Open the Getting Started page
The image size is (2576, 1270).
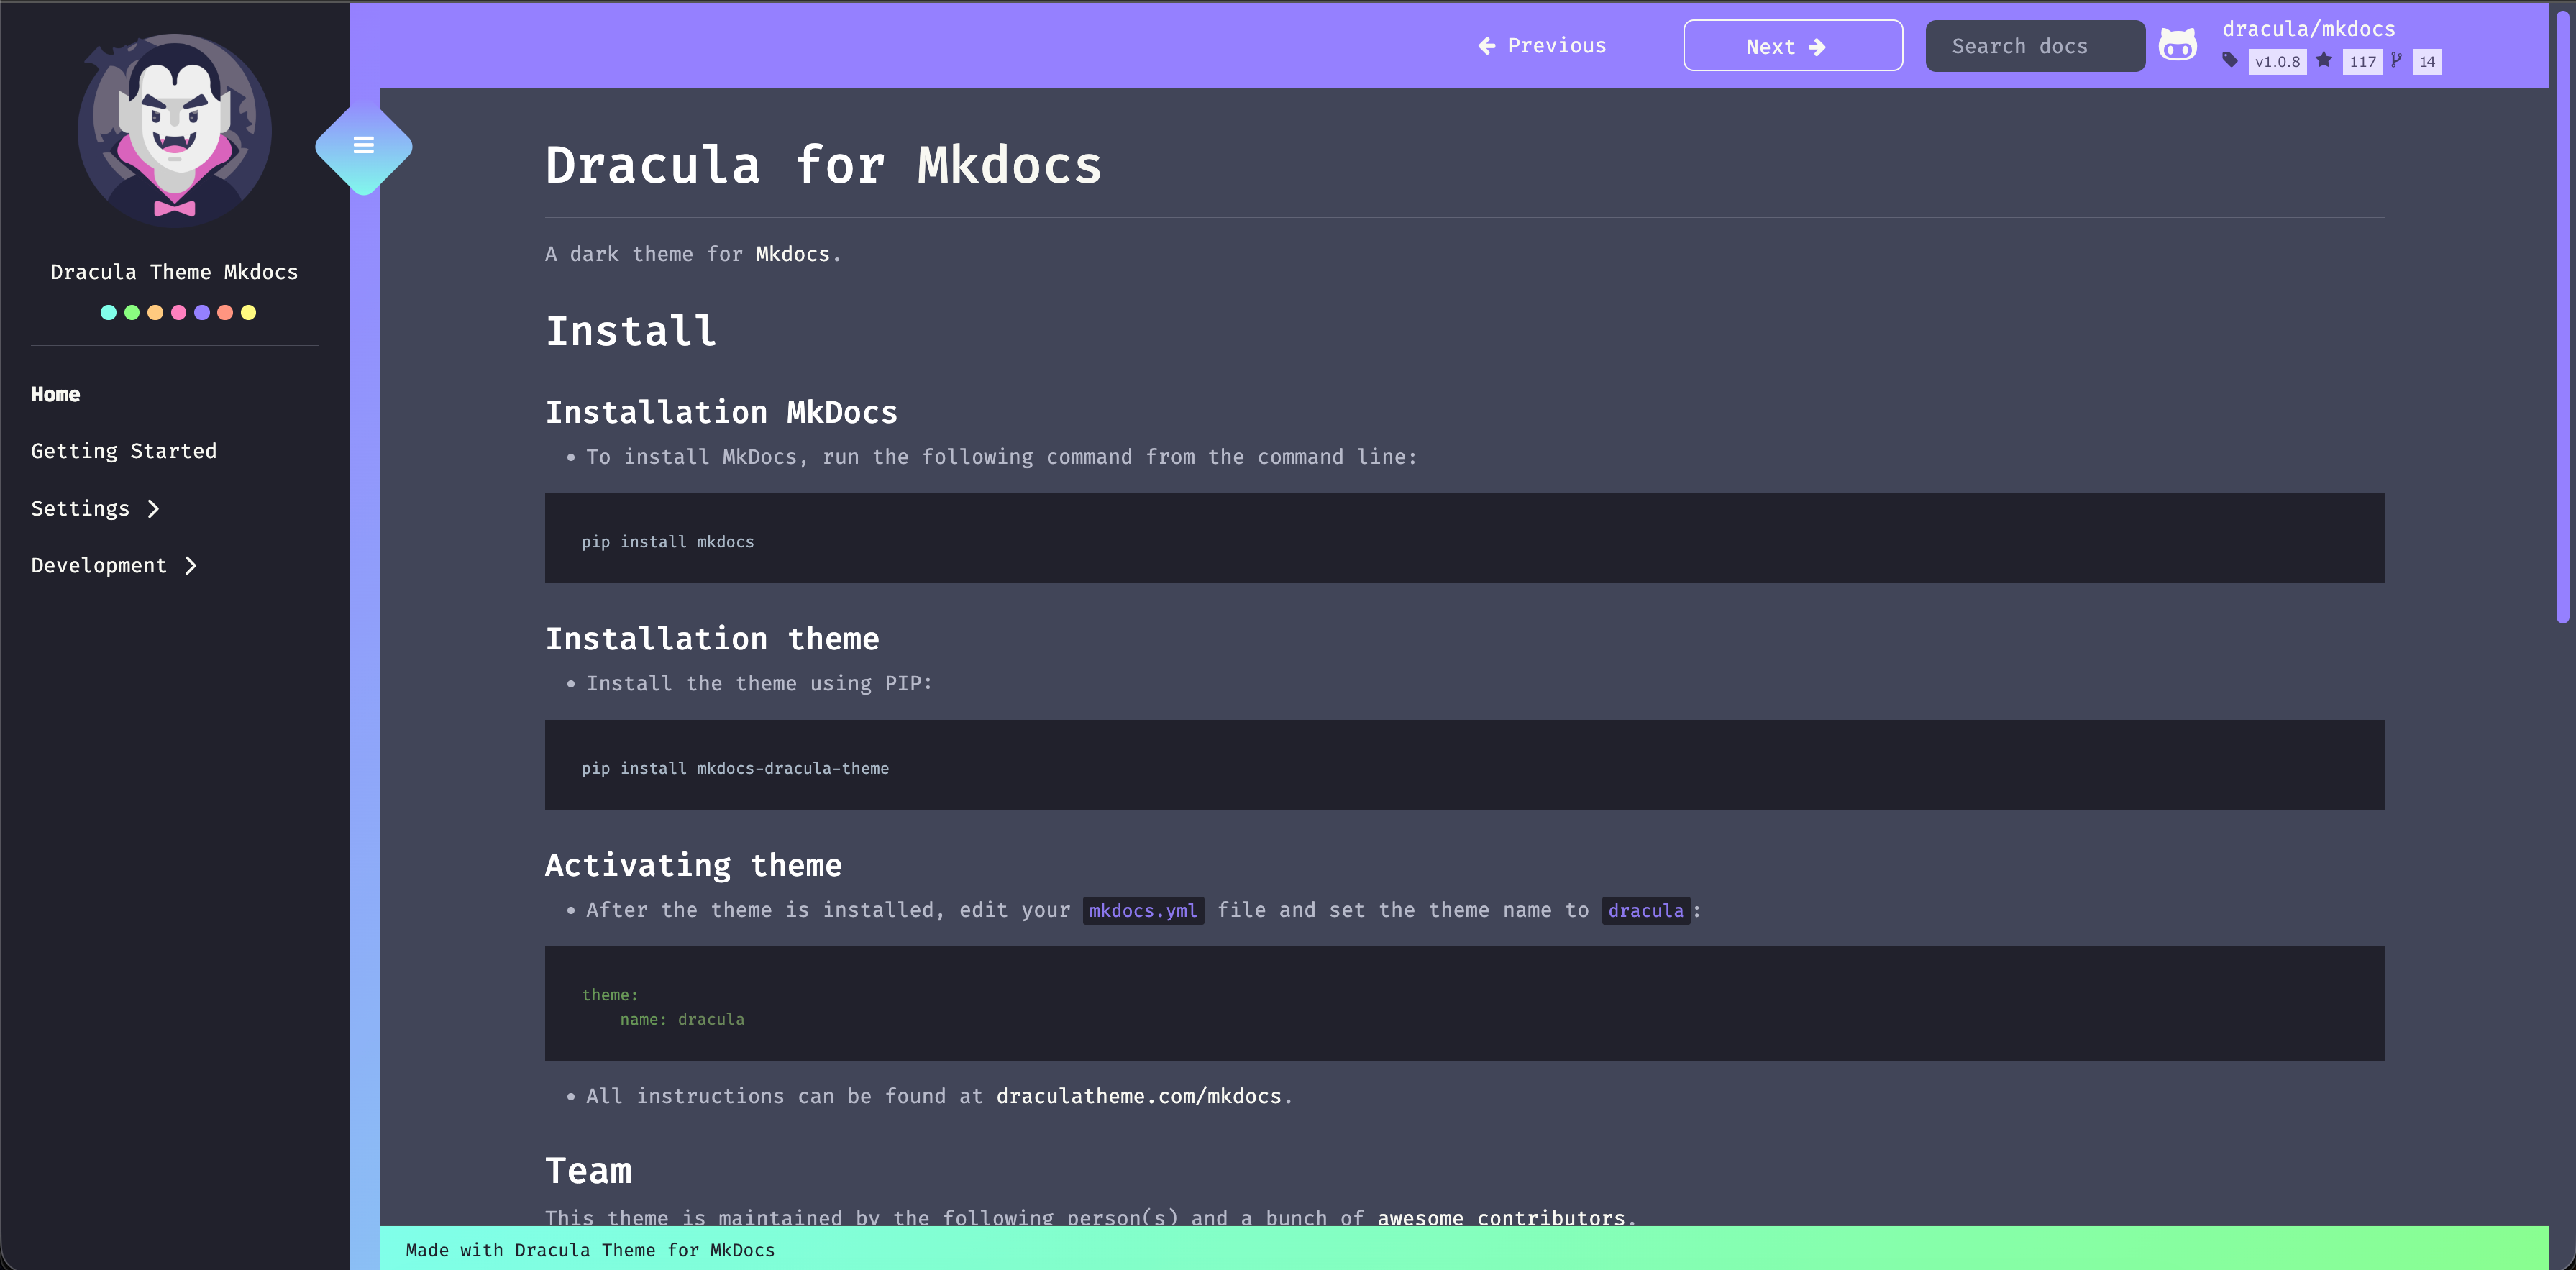coord(123,451)
